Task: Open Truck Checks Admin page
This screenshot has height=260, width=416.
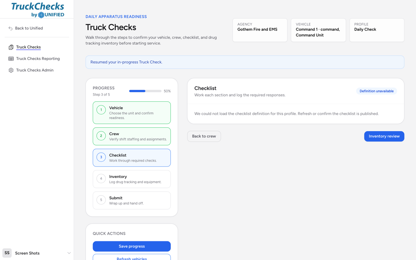Action: [x=35, y=70]
